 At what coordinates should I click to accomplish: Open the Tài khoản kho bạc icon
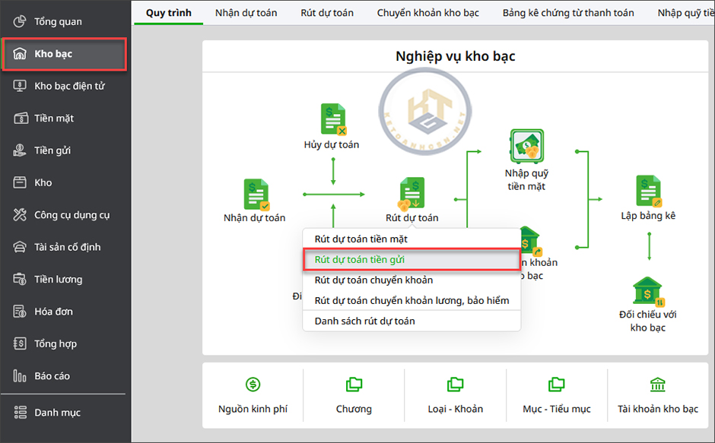coord(658,384)
